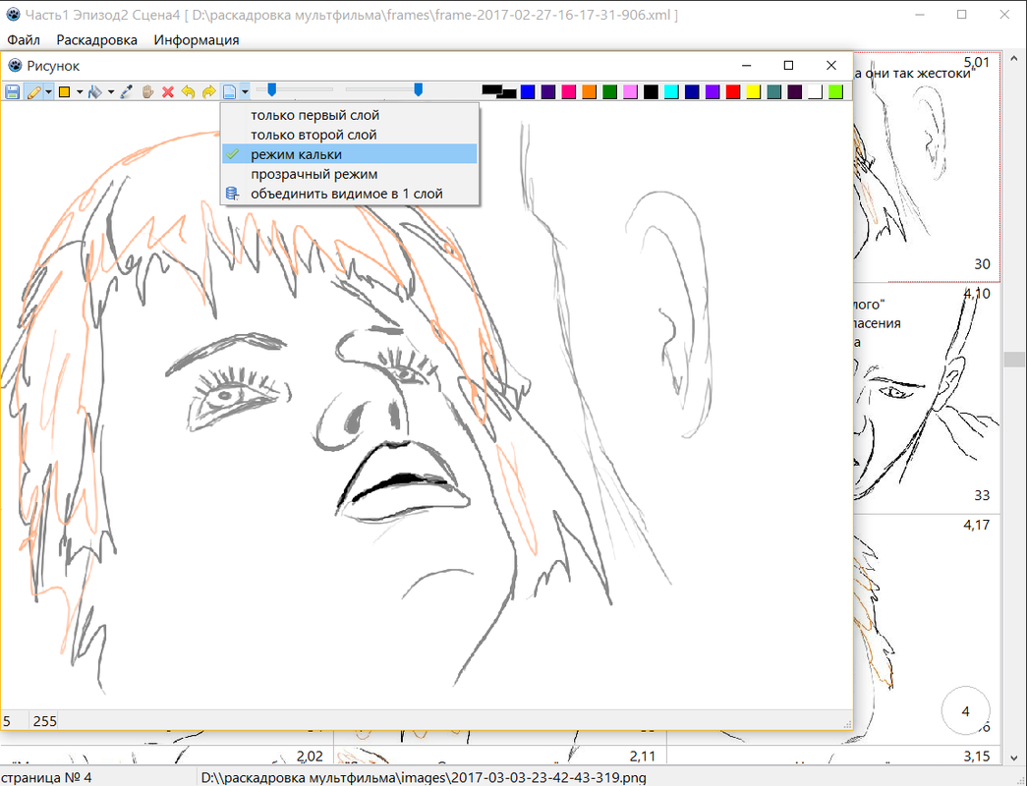Click the save floppy disk icon
The height and width of the screenshot is (786, 1027).
13,92
